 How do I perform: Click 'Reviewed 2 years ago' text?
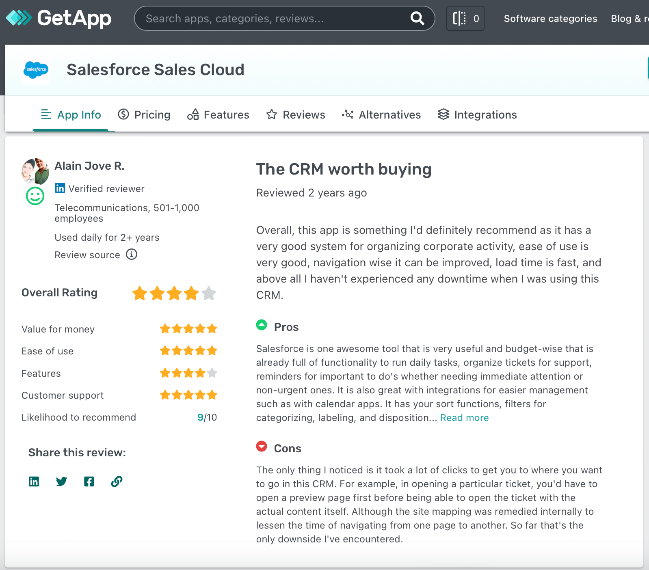coord(312,193)
